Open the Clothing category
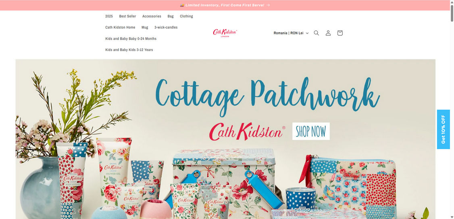Image resolution: width=454 pixels, height=219 pixels. pos(186,16)
